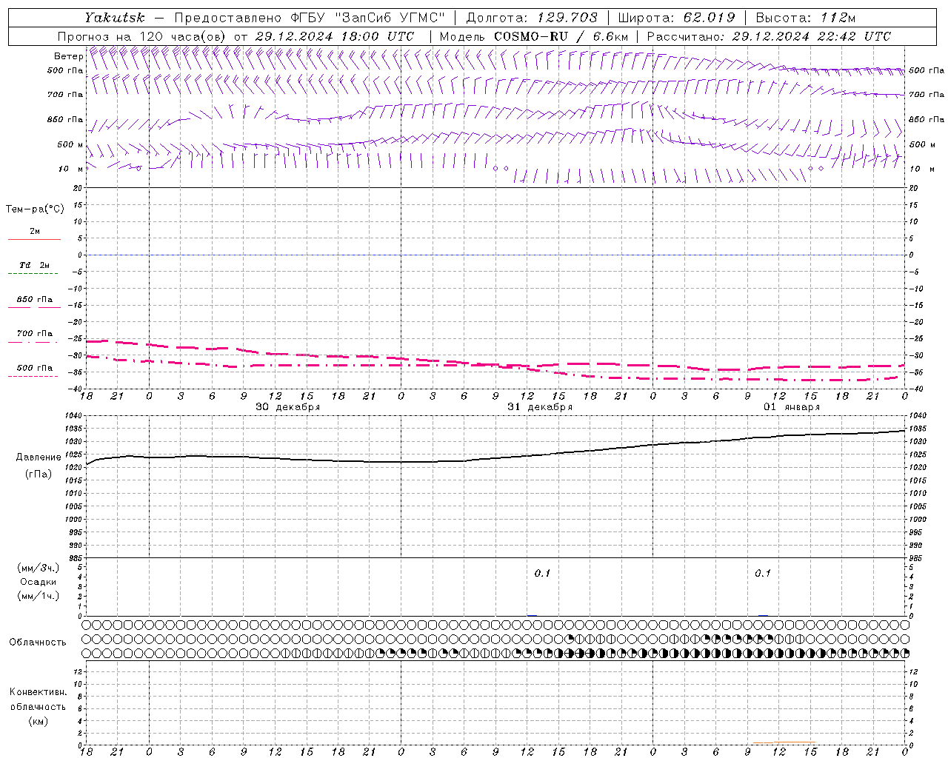Image resolution: width=948 pixels, height=758 pixels.
Task: Select the '2м' temperature legend entry
Action: click(x=35, y=232)
